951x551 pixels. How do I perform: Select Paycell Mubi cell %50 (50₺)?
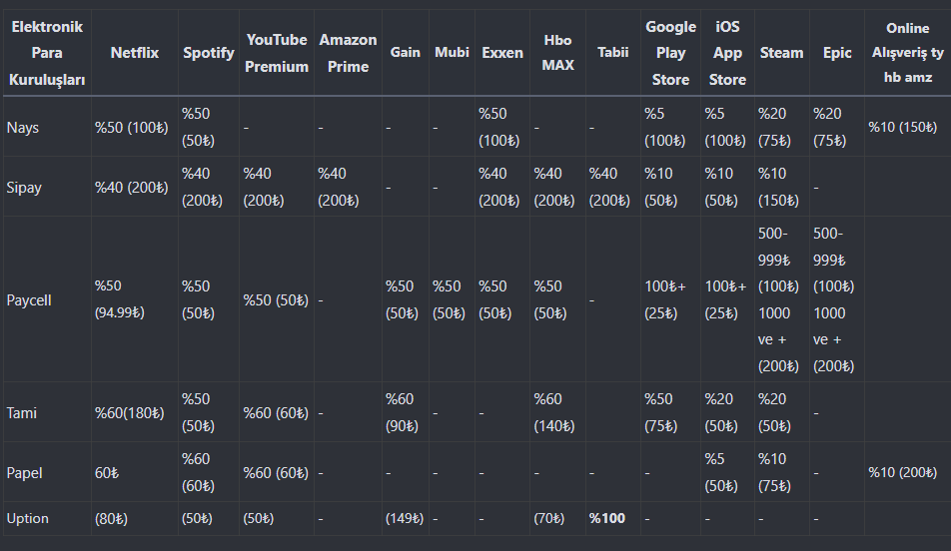click(x=449, y=299)
